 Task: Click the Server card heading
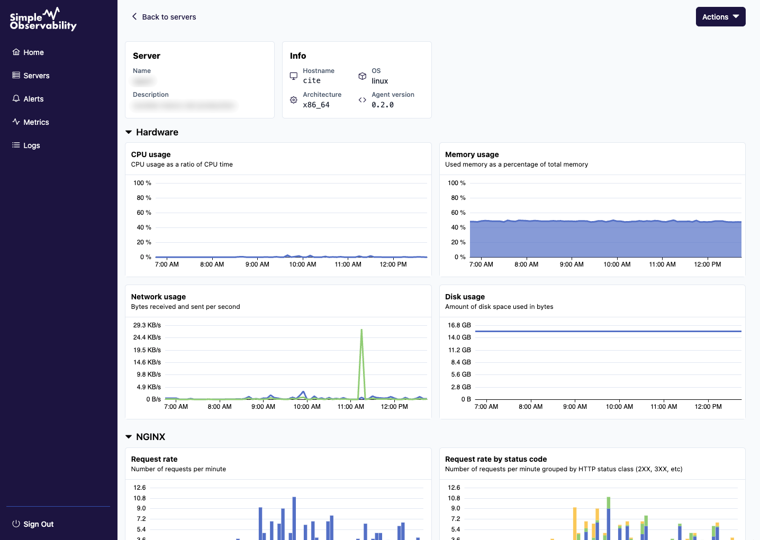click(147, 56)
